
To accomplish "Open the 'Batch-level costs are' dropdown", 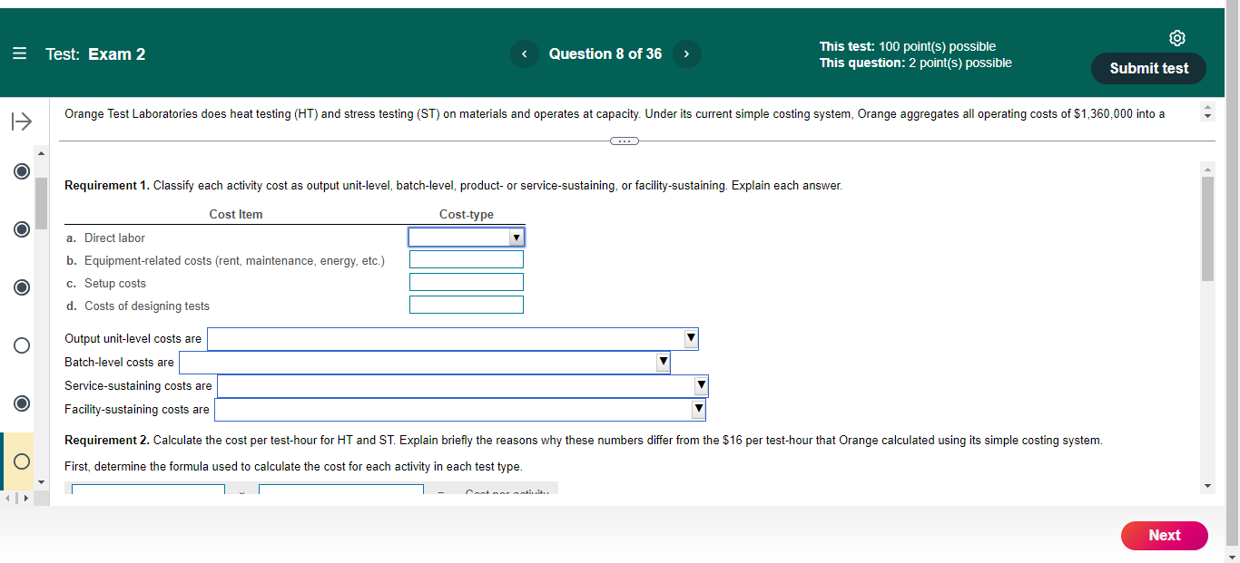I will [x=663, y=362].
